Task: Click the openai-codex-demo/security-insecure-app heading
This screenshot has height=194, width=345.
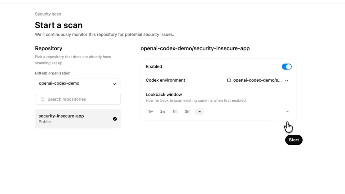Action: [195, 48]
